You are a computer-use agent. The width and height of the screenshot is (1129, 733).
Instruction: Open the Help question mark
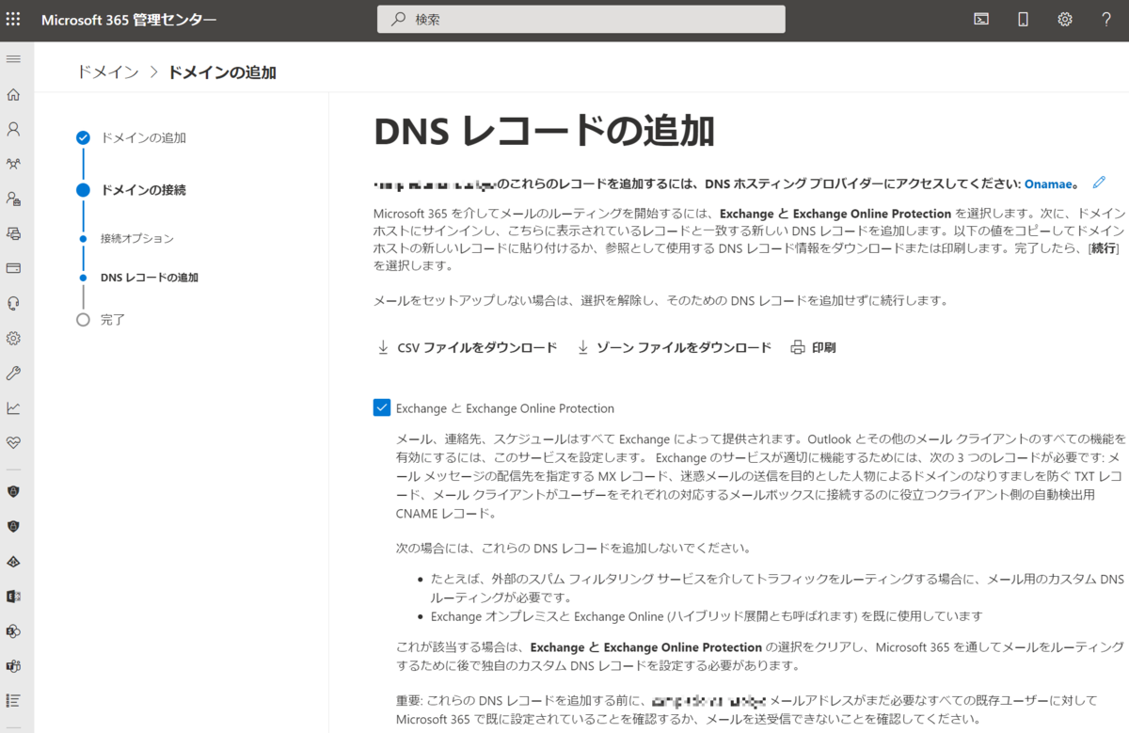pos(1106,19)
